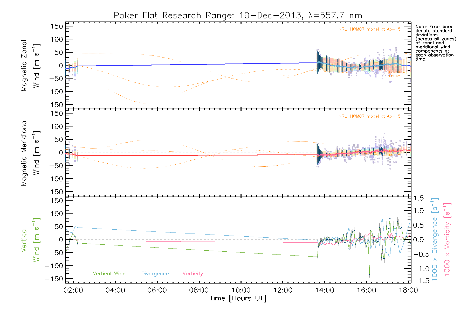Select the green Vertical Wind legend label
Image resolution: width=467 pixels, height=311 pixels.
coord(109,273)
